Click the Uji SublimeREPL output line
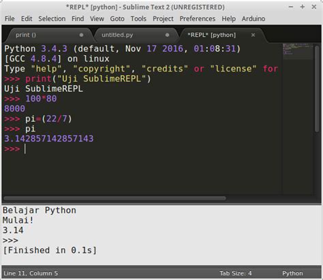 coord(44,89)
